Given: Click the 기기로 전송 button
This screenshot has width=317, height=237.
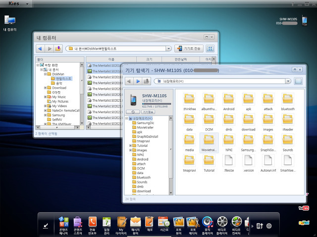Looking at the screenshot, I should [189, 49].
